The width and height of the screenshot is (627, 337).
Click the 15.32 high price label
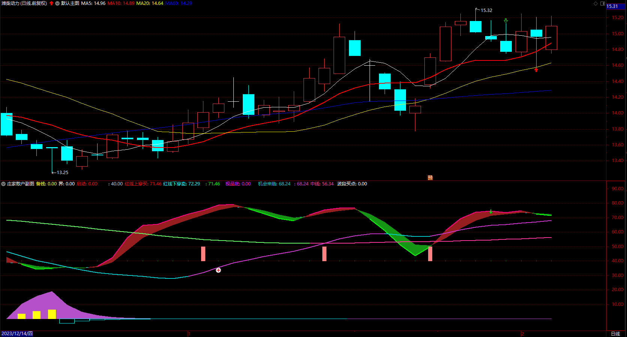486,11
